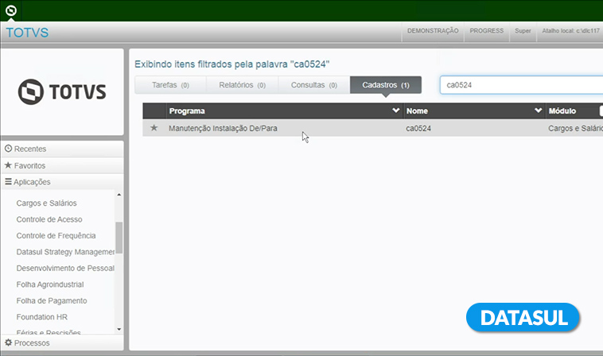
Task: Switch to the Relatórios tab
Action: (x=242, y=84)
